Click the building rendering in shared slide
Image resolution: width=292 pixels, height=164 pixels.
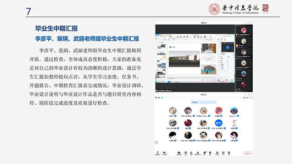pyautogui.click(x=184, y=59)
